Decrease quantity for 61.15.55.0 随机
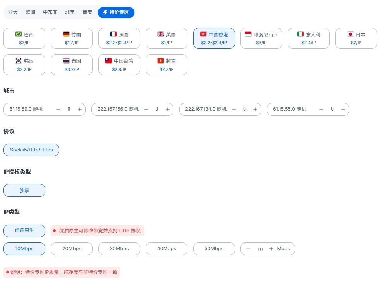Image resolution: width=381 pixels, height=282 pixels. coord(321,109)
